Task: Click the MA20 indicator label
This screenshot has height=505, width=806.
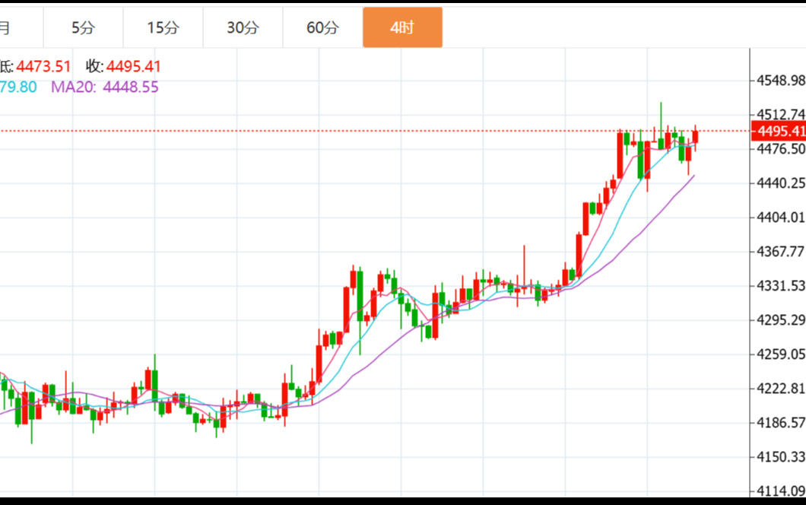Action: click(x=73, y=87)
